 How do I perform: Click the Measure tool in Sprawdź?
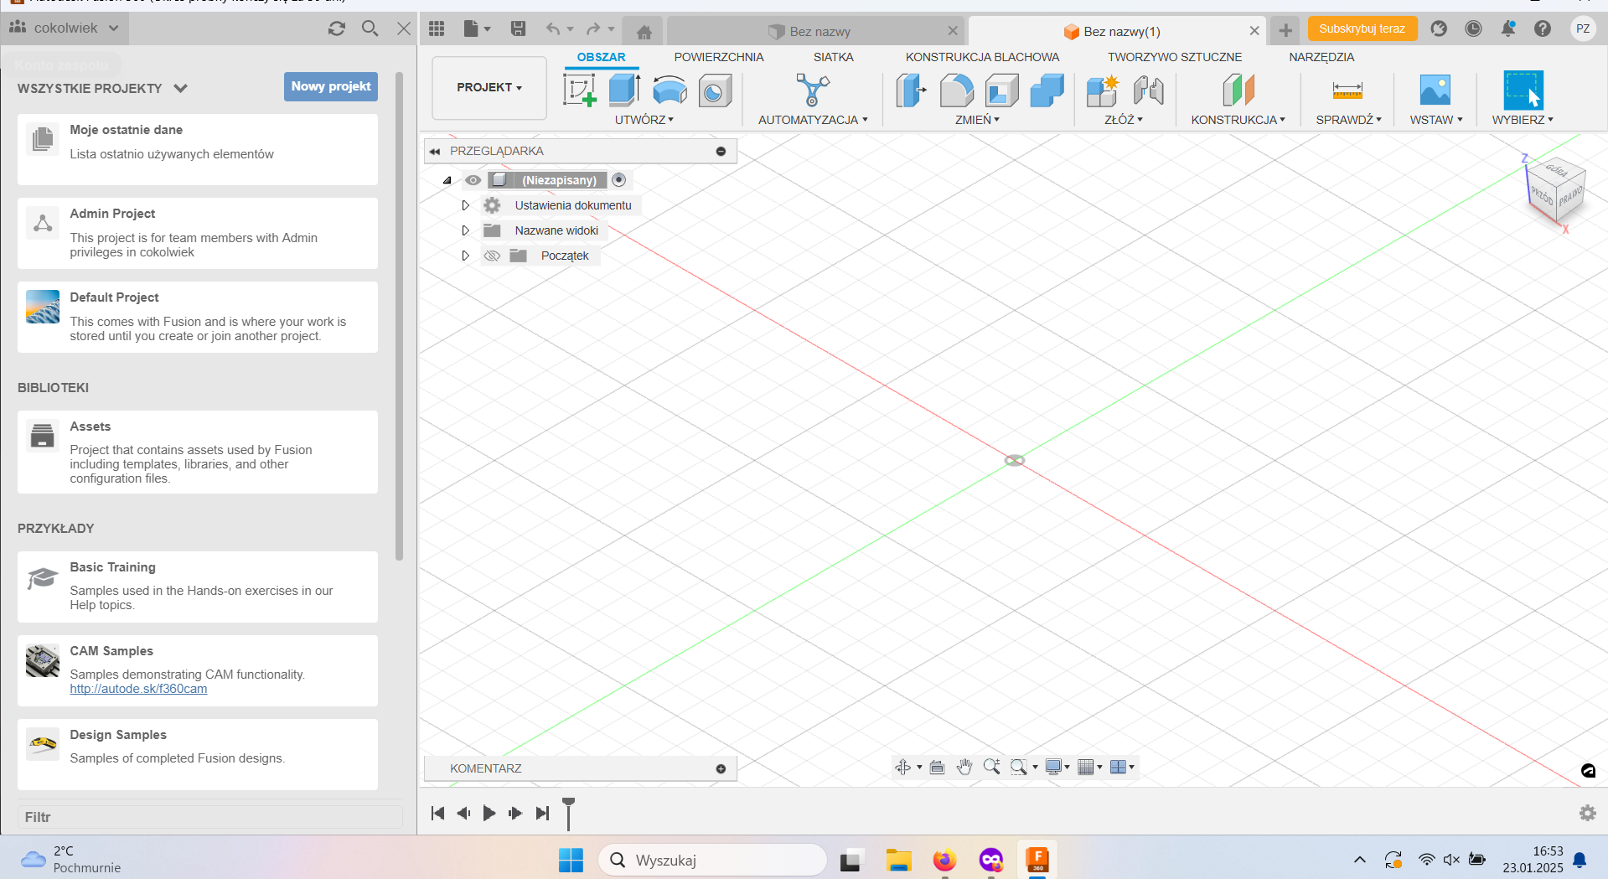1347,90
